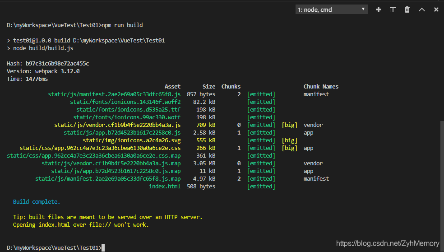Click 'node build/build.js' line
The width and height of the screenshot is (444, 252).
point(43,48)
